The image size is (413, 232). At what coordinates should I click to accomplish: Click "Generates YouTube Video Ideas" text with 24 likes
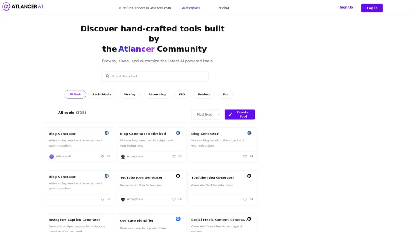coord(212,185)
